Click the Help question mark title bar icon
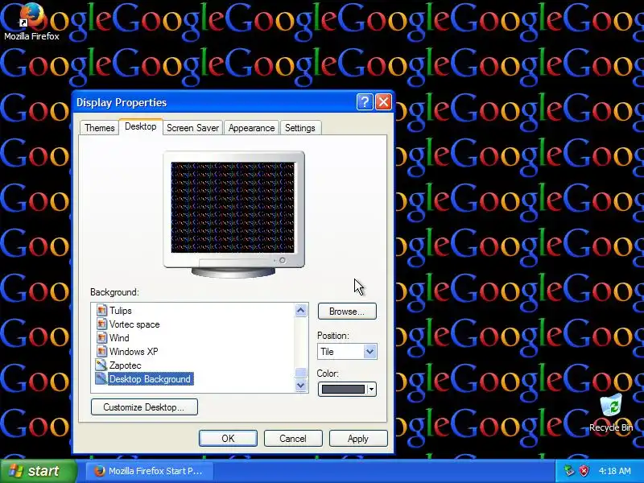Screen dimensions: 644x483 tap(365, 102)
